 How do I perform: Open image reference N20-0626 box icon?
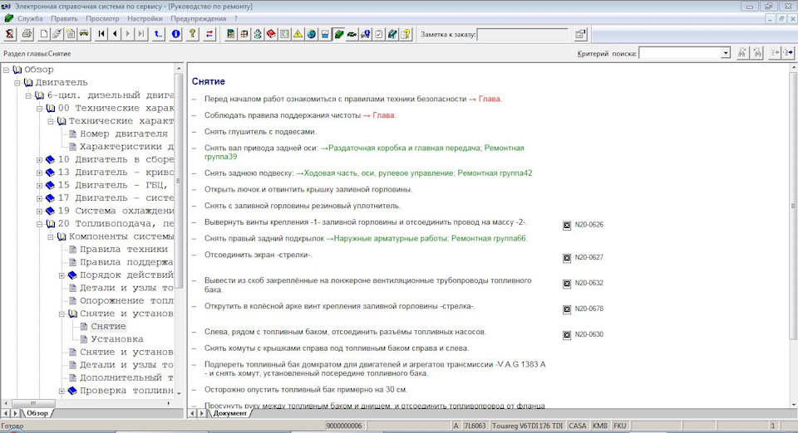(567, 225)
